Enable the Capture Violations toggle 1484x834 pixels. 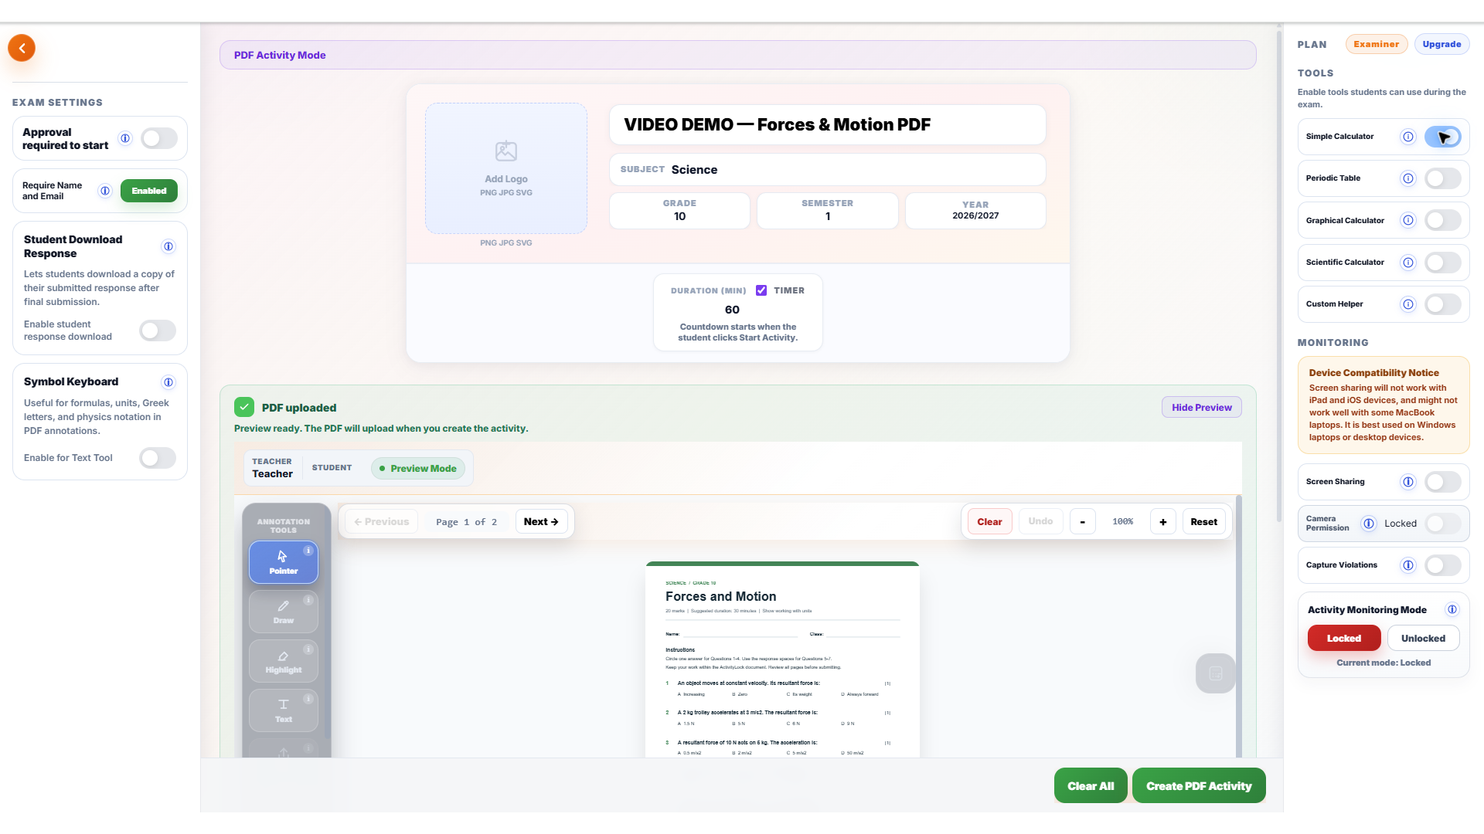coord(1443,565)
